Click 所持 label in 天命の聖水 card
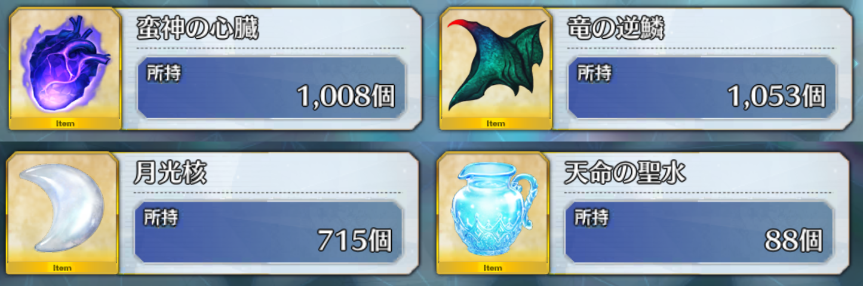The width and height of the screenshot is (863, 286). point(591,217)
